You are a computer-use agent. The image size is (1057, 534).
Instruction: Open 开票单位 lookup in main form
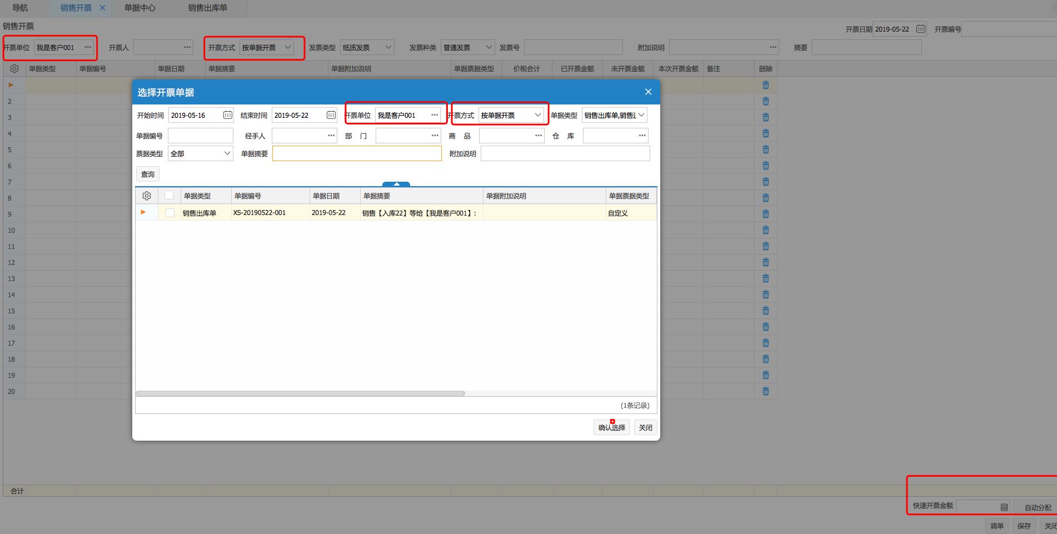tap(88, 47)
